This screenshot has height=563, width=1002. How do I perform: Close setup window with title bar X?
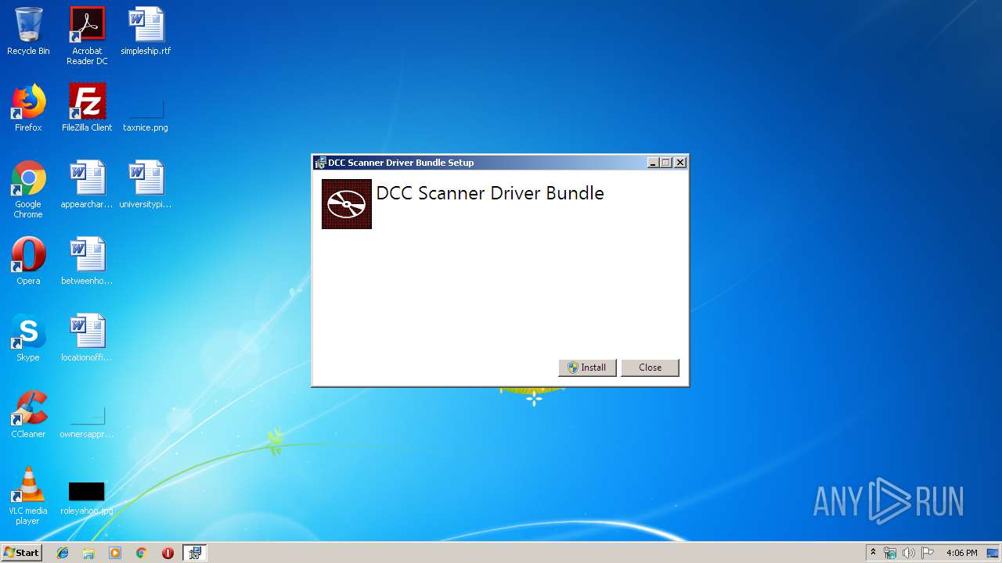pos(680,163)
